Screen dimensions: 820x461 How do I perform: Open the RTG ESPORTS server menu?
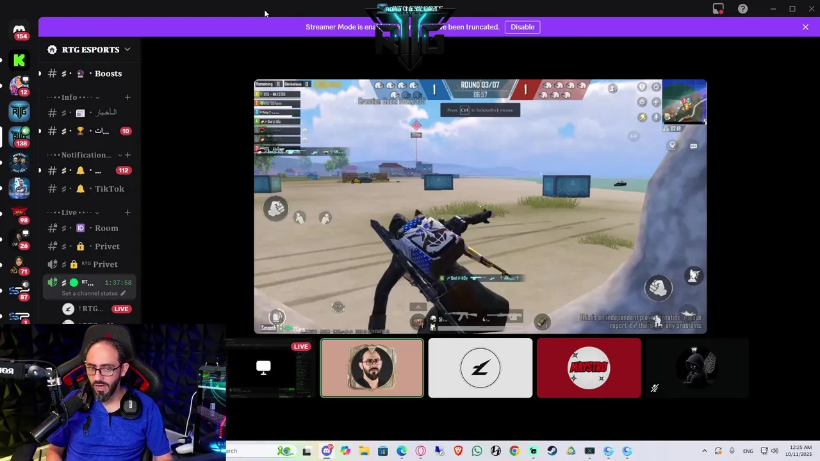point(88,49)
